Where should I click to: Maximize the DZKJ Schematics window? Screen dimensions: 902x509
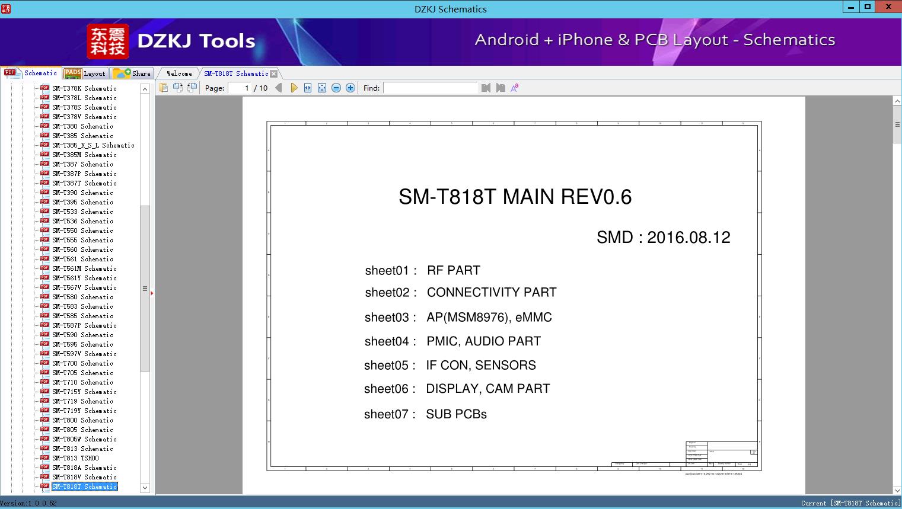pos(868,7)
